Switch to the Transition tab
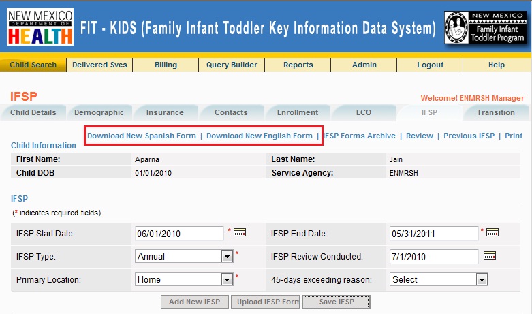The image size is (532, 314). pyautogui.click(x=495, y=112)
